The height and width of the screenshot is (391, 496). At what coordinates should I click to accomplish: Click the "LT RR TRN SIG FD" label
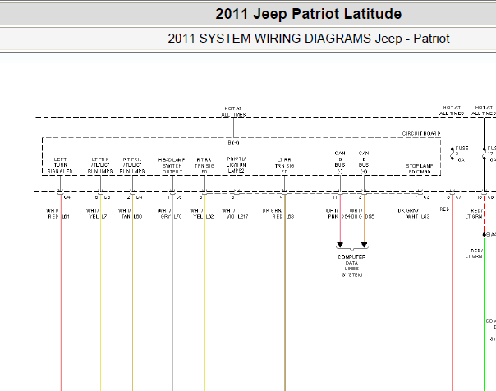point(284,166)
